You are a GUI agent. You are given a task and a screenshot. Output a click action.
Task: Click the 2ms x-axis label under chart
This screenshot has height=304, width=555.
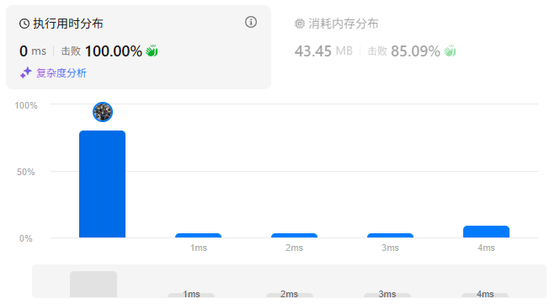pyautogui.click(x=294, y=248)
